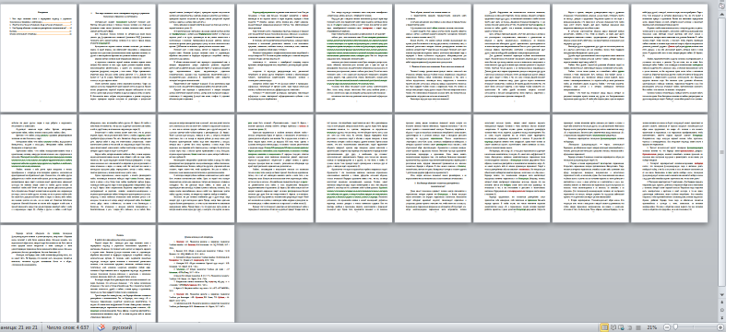Open the Select Browse Object button
Image resolution: width=738 pixels, height=332 pixels.
[722, 311]
